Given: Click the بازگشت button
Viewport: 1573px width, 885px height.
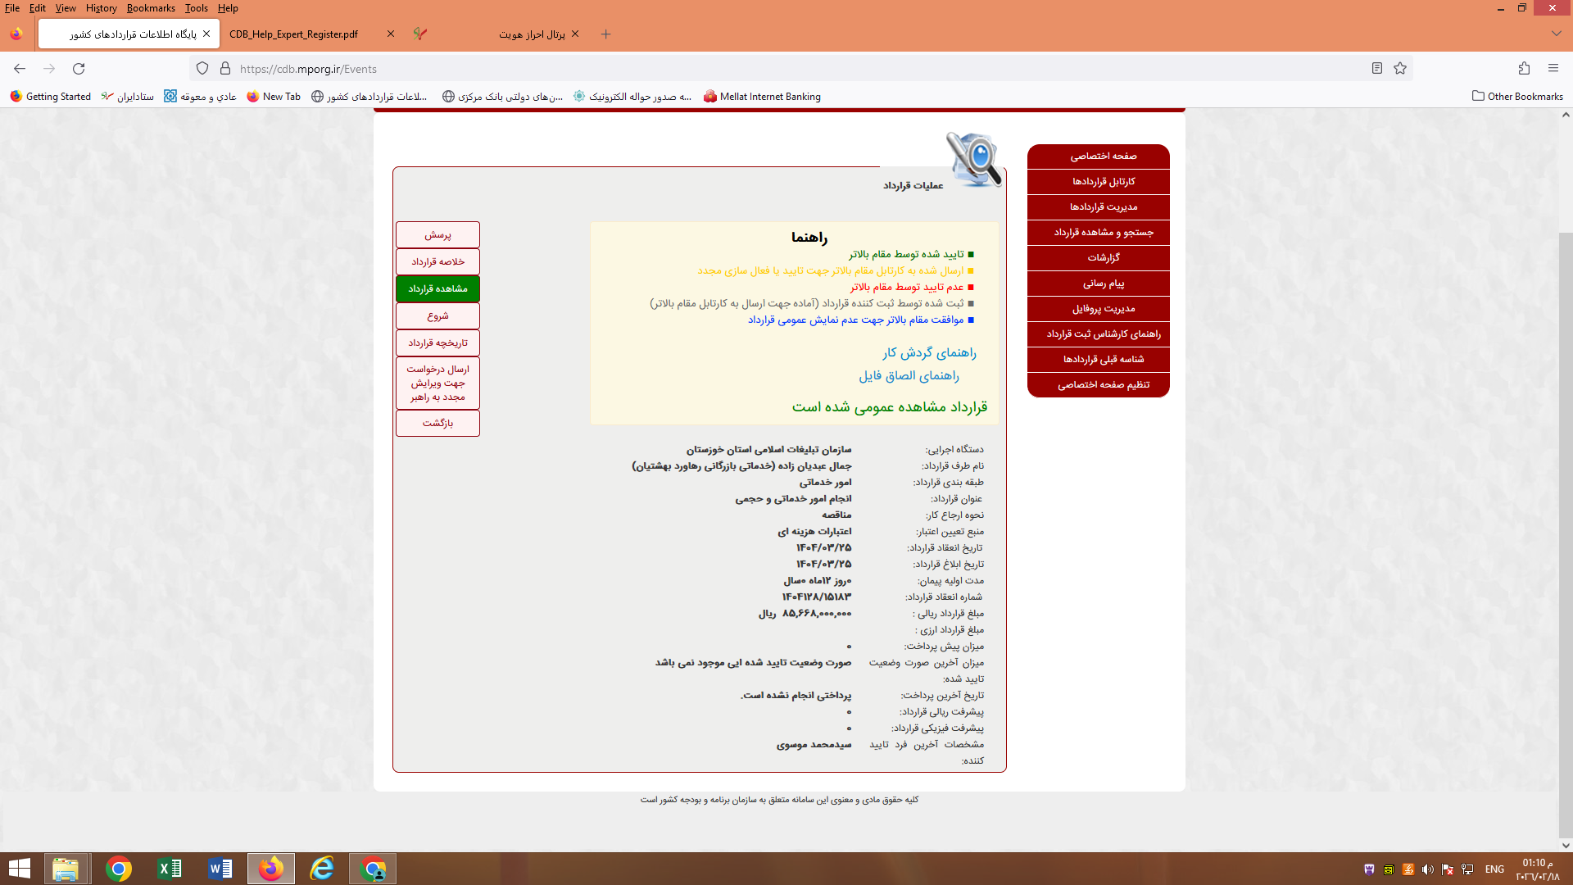Looking at the screenshot, I should [x=437, y=423].
